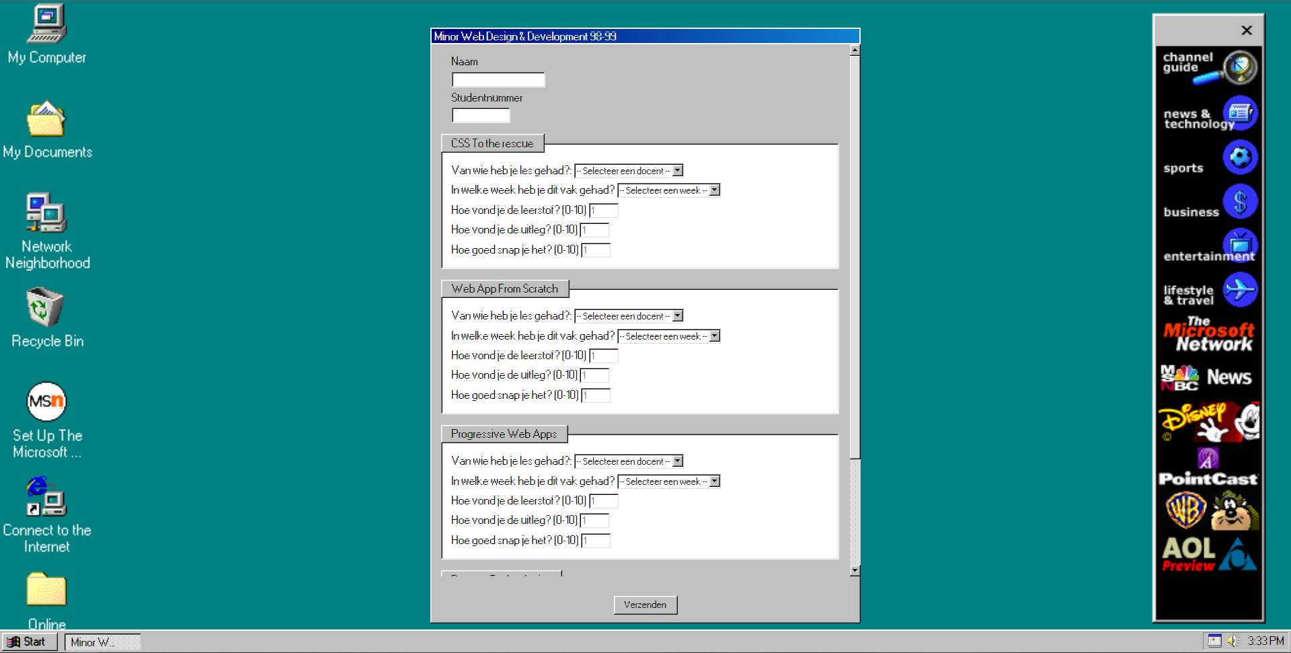This screenshot has height=653, width=1291.
Task: Open the AOL Preview channel
Action: click(x=1208, y=554)
